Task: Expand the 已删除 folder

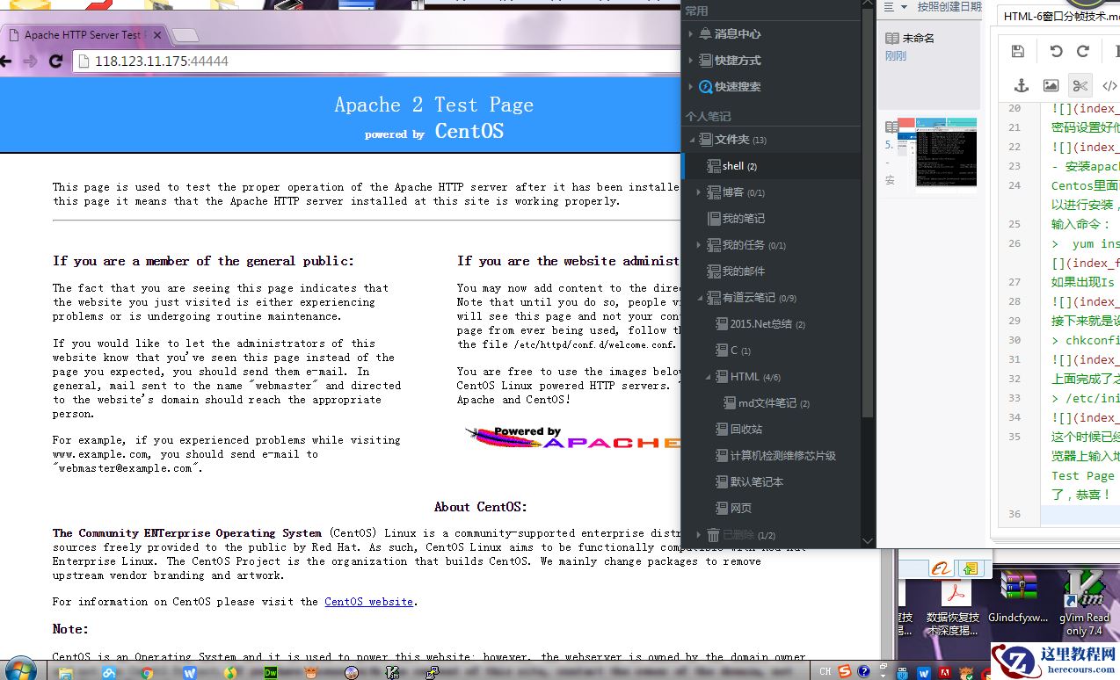Action: pos(699,534)
